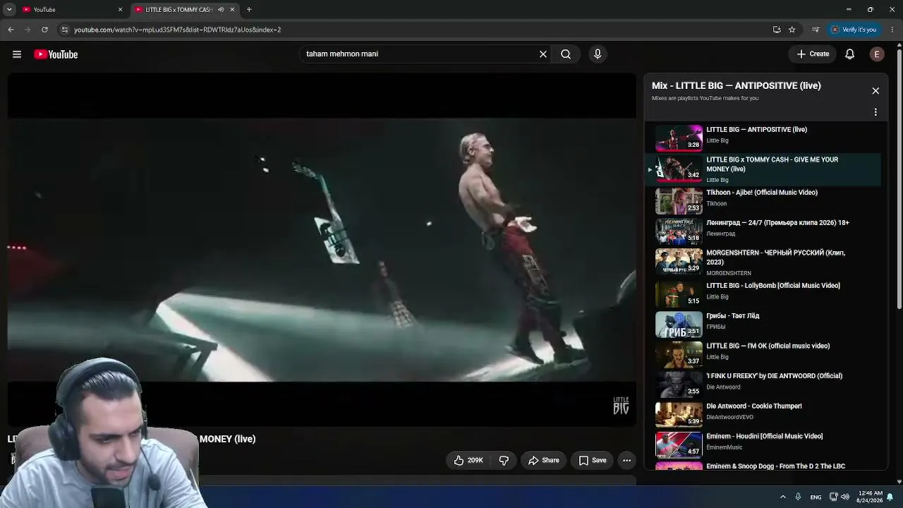Bookmark this page with the star
Image resolution: width=903 pixels, height=508 pixels.
point(792,30)
